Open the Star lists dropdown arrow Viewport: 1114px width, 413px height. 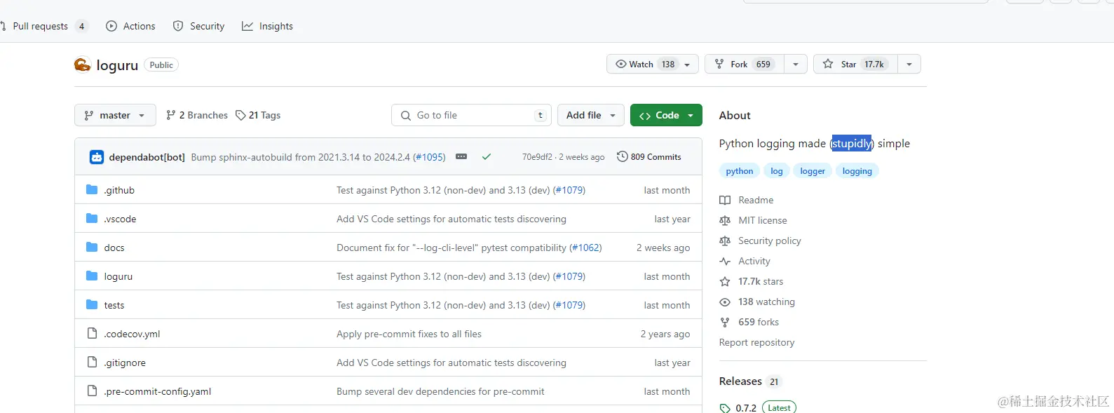(x=909, y=64)
